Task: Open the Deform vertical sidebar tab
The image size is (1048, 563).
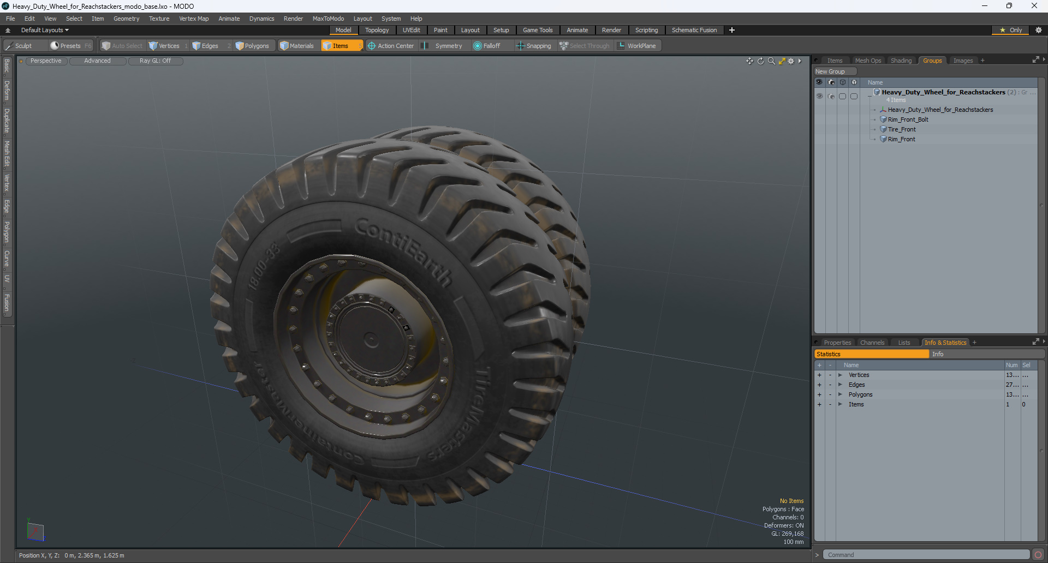Action: tap(7, 91)
